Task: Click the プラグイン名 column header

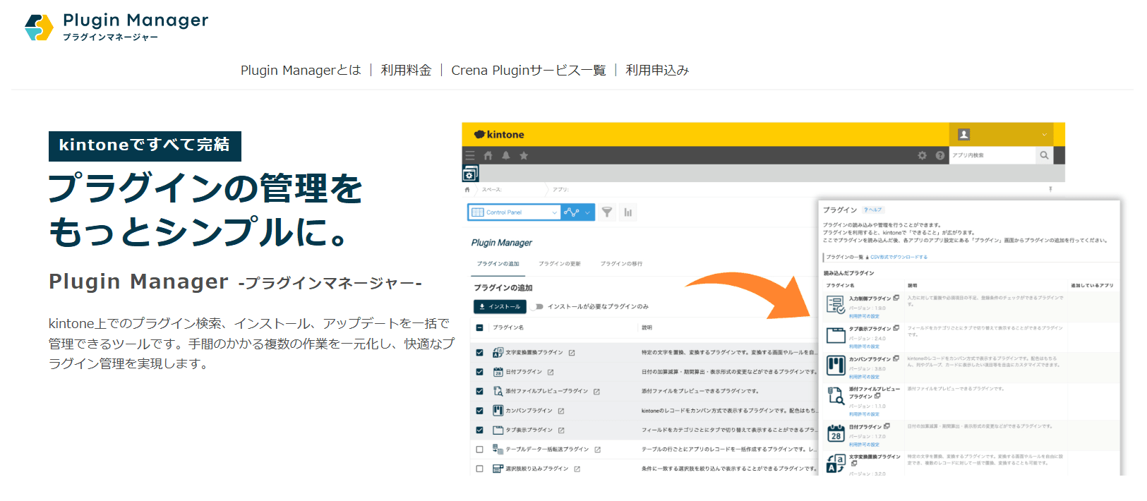Action: coord(508,327)
